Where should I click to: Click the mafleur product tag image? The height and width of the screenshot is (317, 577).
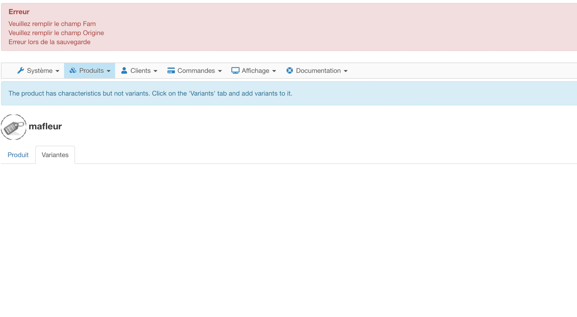(x=14, y=127)
